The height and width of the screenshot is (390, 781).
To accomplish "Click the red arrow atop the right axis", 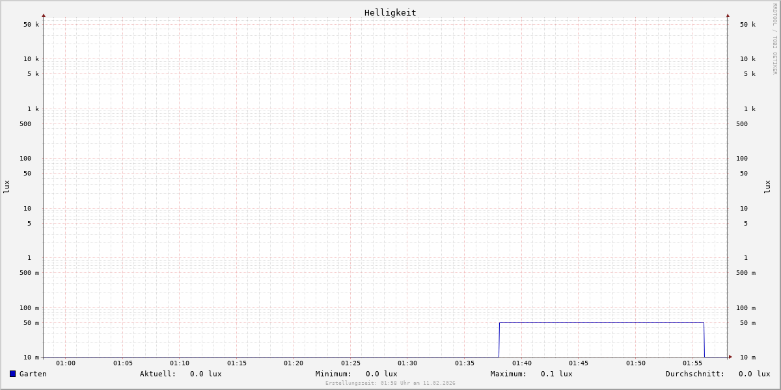I will tap(728, 16).
